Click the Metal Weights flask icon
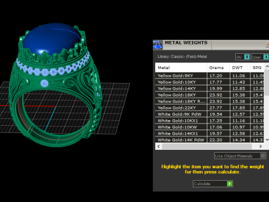This screenshot has height=202, width=269. [x=157, y=45]
